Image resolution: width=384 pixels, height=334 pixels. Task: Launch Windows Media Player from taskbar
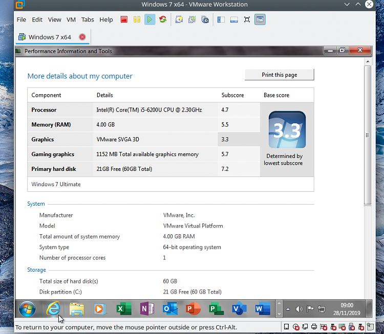click(x=100, y=309)
